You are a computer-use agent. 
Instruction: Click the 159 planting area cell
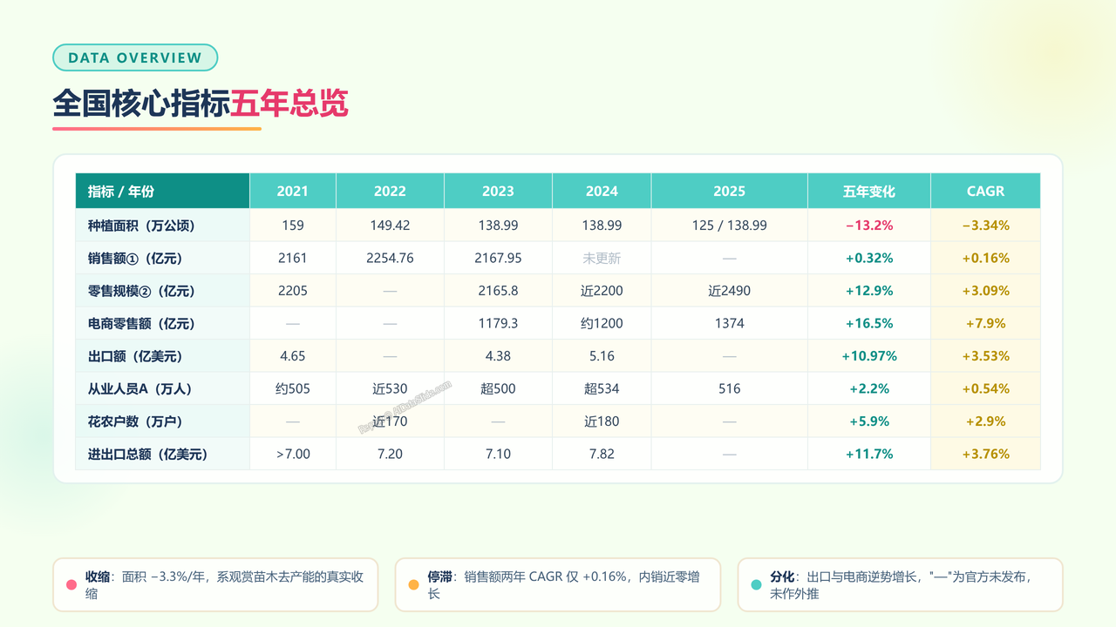(x=293, y=226)
